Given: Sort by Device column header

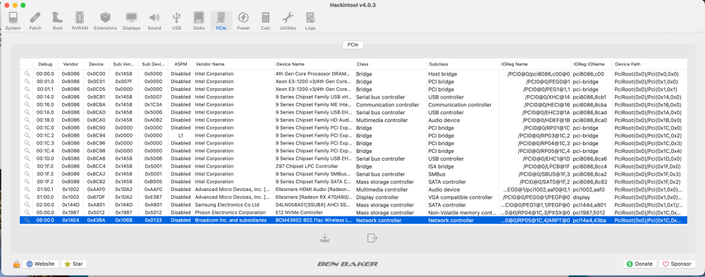Looking at the screenshot, I should click(x=96, y=64).
